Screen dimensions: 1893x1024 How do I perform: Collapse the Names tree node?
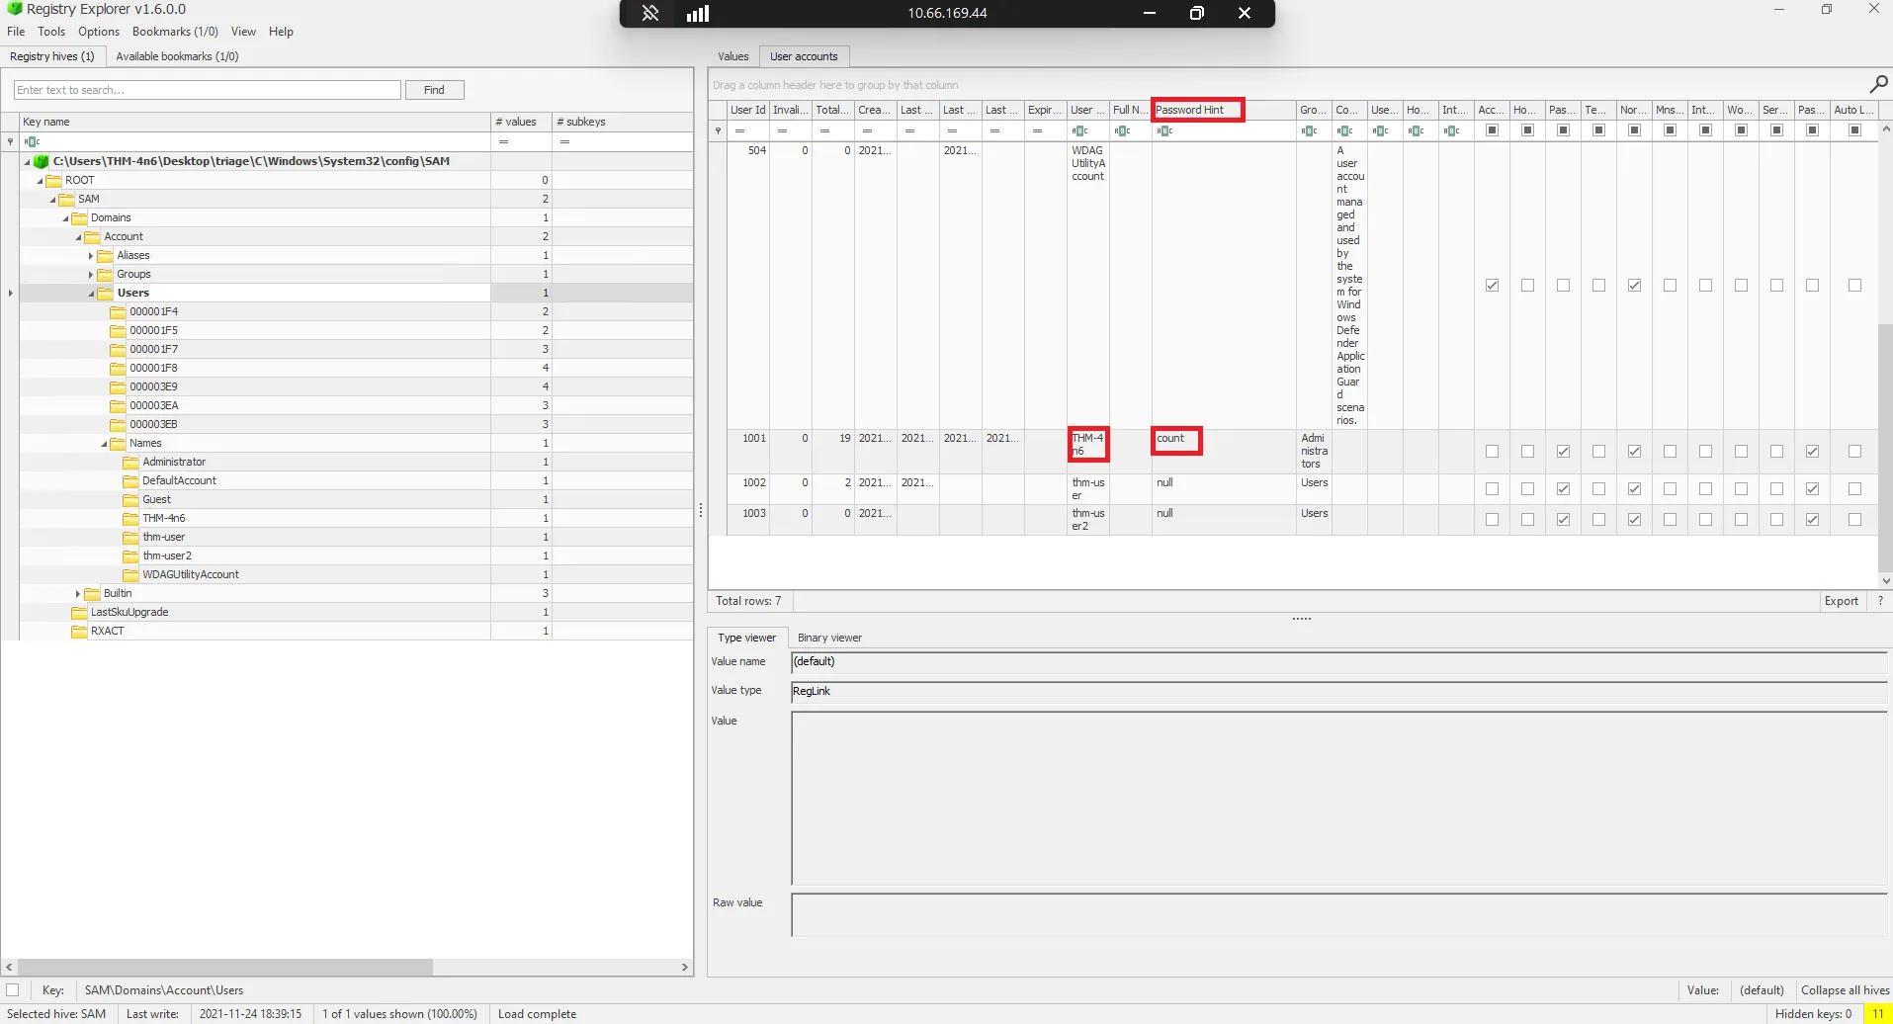point(105,444)
